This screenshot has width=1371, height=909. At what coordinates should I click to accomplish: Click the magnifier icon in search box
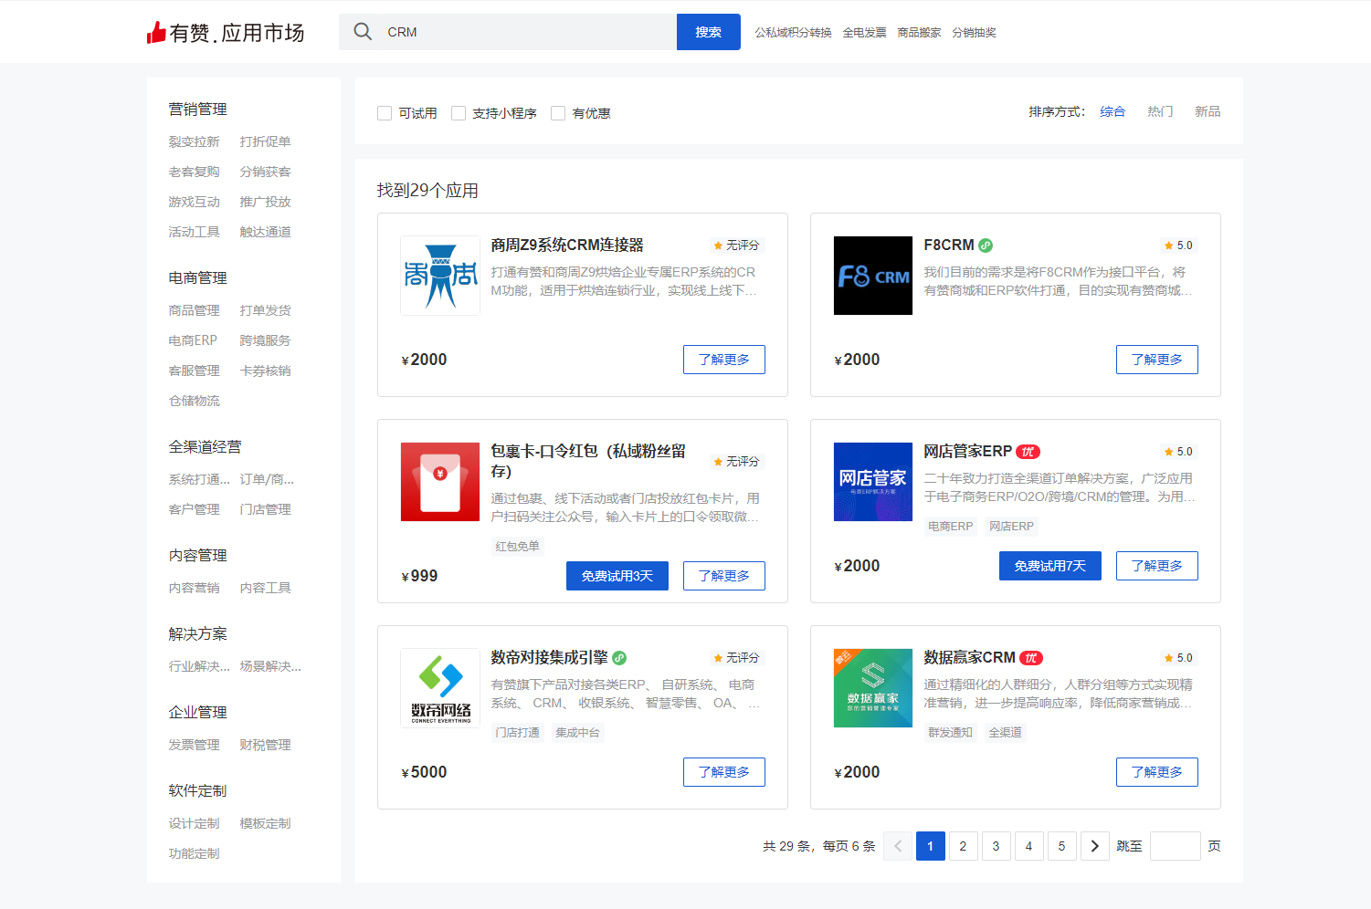(363, 32)
